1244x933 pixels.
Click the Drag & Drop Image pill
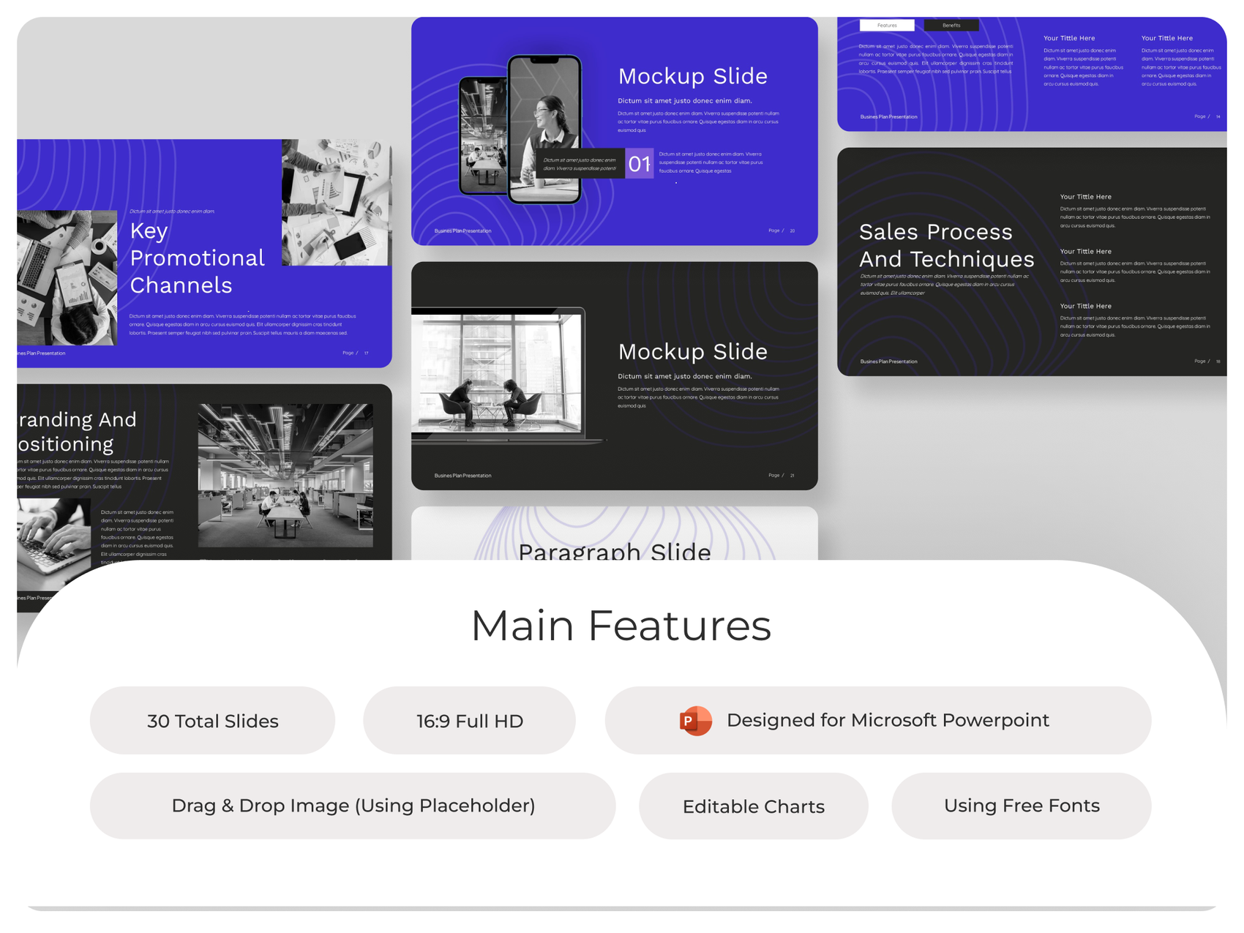353,806
